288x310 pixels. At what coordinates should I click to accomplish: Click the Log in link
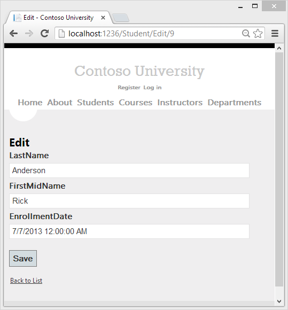tap(152, 87)
